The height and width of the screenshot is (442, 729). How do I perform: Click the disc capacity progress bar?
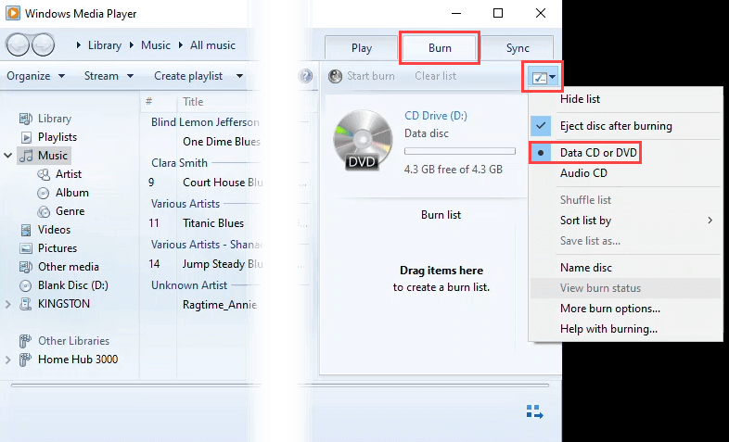[460, 151]
